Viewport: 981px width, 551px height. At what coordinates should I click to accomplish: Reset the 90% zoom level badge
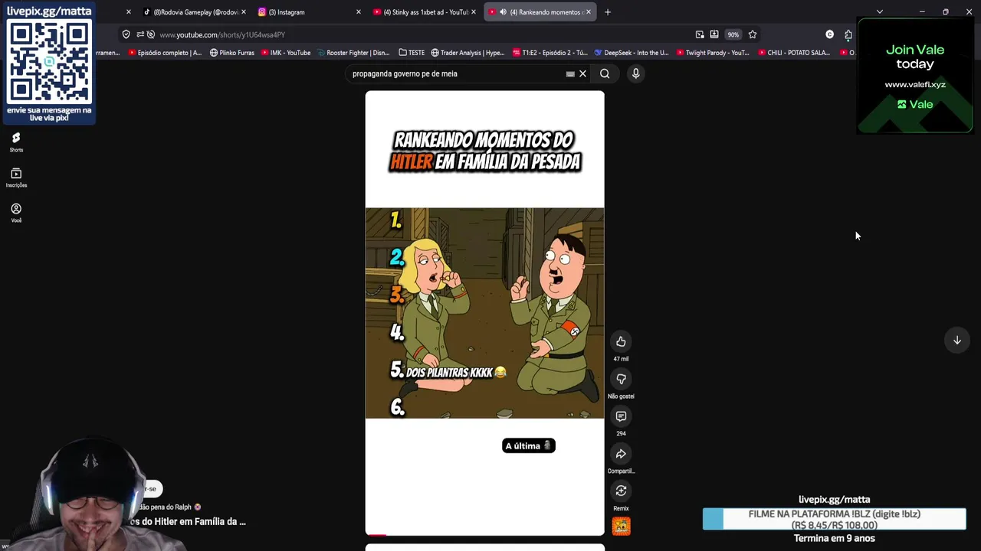click(733, 34)
